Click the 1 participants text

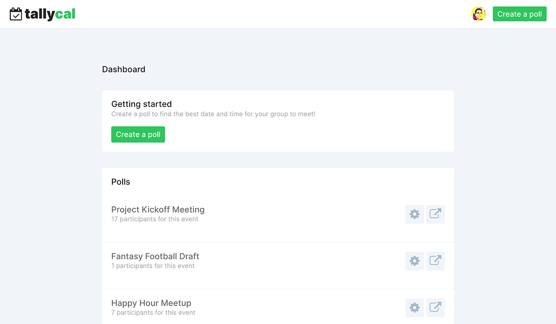pos(153,266)
